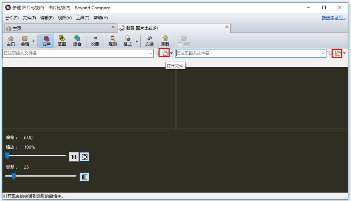This screenshot has height=201, width=351.
Task: Click the right pane browse-back arrow icon
Action: [329, 53]
